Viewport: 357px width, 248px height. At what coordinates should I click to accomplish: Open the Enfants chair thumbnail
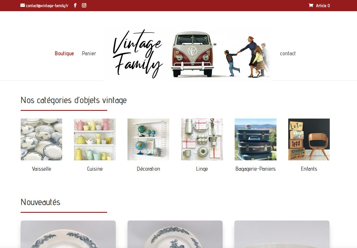(309, 139)
